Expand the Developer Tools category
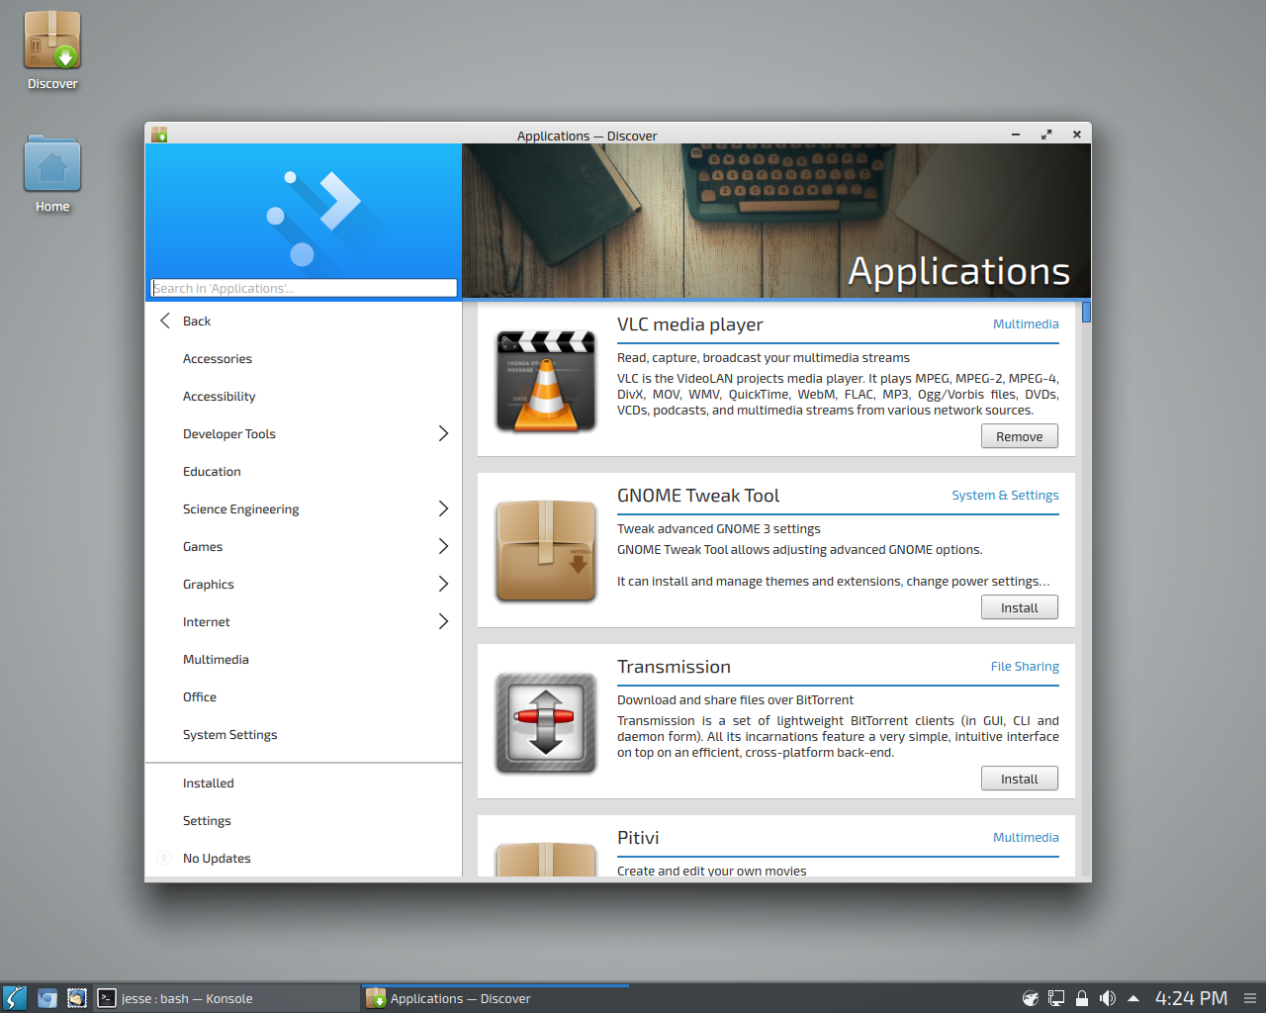This screenshot has width=1266, height=1013. coord(443,433)
